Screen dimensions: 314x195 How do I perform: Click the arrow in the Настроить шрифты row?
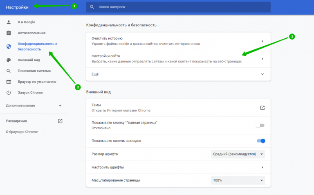tap(262, 167)
